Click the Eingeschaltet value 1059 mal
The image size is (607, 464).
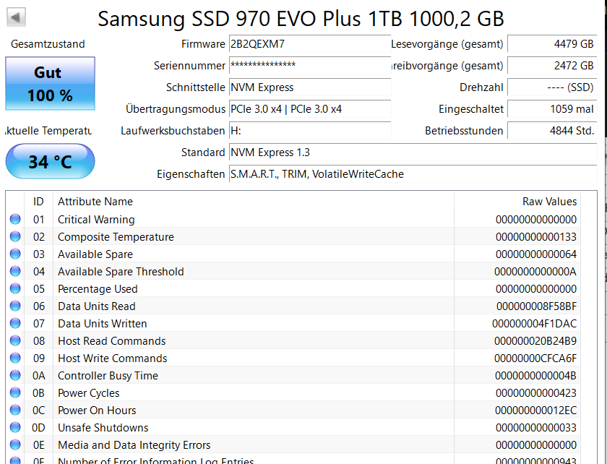point(552,109)
